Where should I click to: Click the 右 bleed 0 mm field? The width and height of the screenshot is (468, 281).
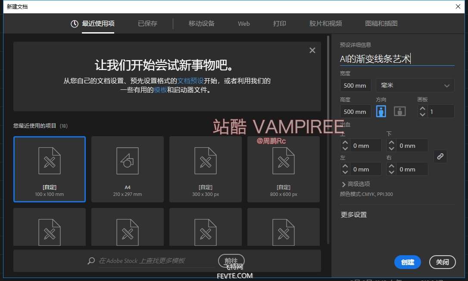pyautogui.click(x=412, y=169)
